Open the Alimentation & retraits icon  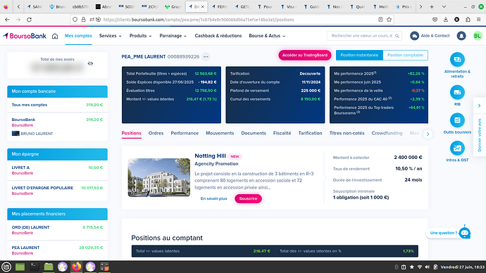[457, 59]
